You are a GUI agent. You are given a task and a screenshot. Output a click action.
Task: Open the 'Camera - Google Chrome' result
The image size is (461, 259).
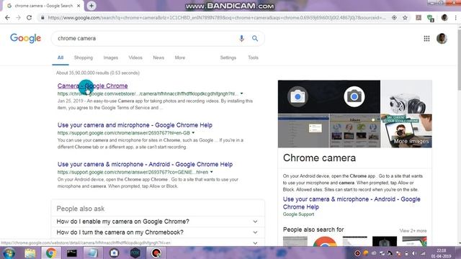pyautogui.click(x=93, y=86)
